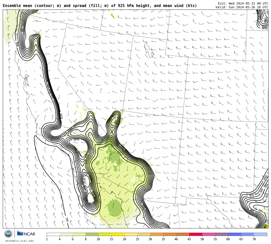Screen dimensions: 271x244
Task: Pick the pale blue above-70 color bar segment
Action: (260, 234)
